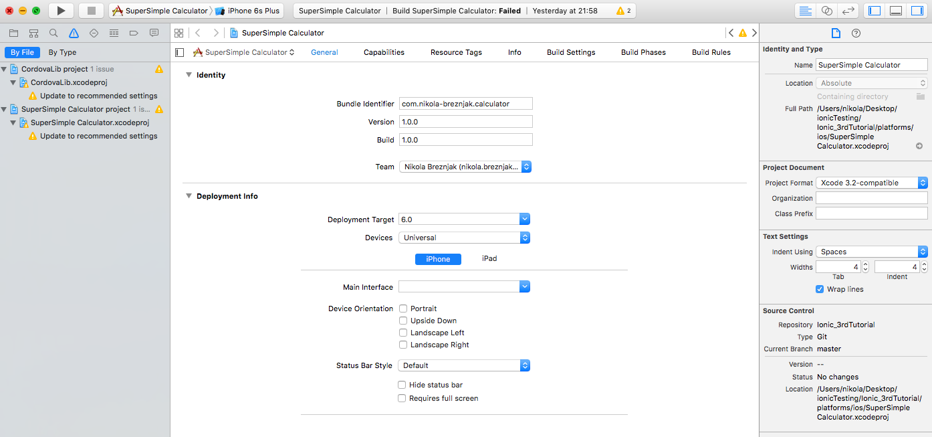Image resolution: width=932 pixels, height=437 pixels.
Task: Check Requires full screen
Action: click(x=402, y=398)
